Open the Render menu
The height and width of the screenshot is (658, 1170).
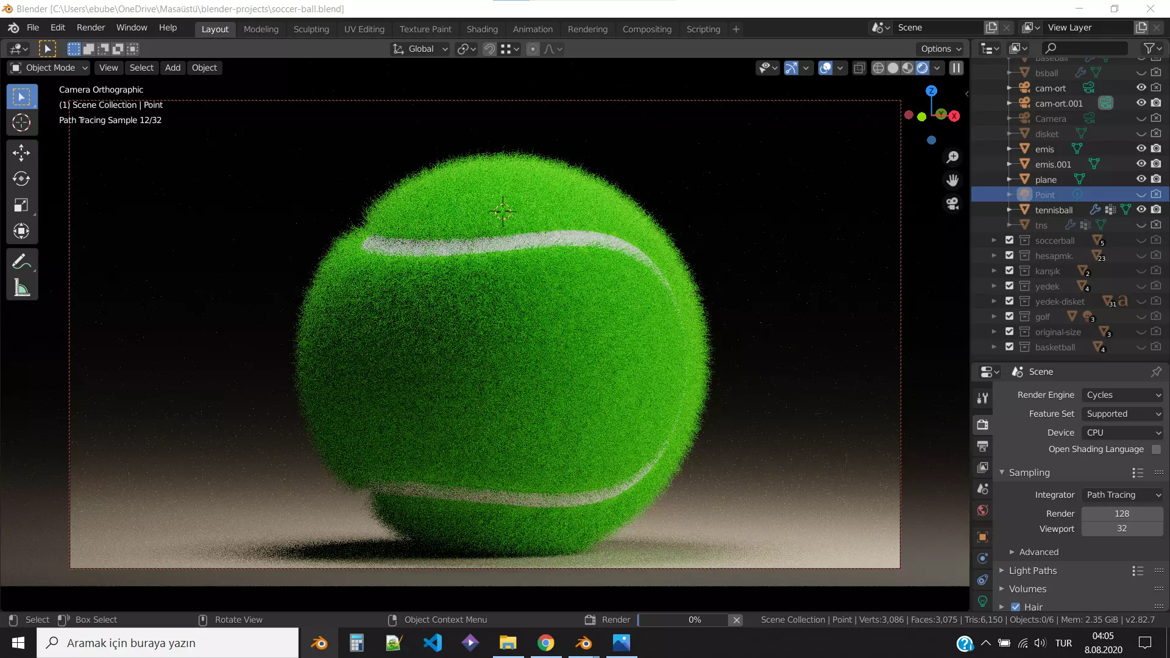click(90, 28)
